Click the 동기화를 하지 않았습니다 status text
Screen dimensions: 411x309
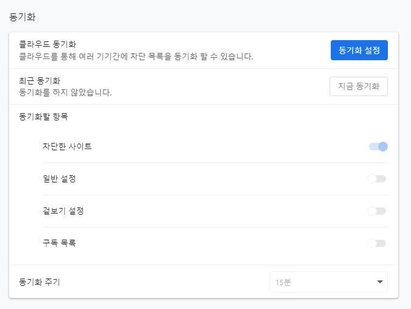click(65, 92)
